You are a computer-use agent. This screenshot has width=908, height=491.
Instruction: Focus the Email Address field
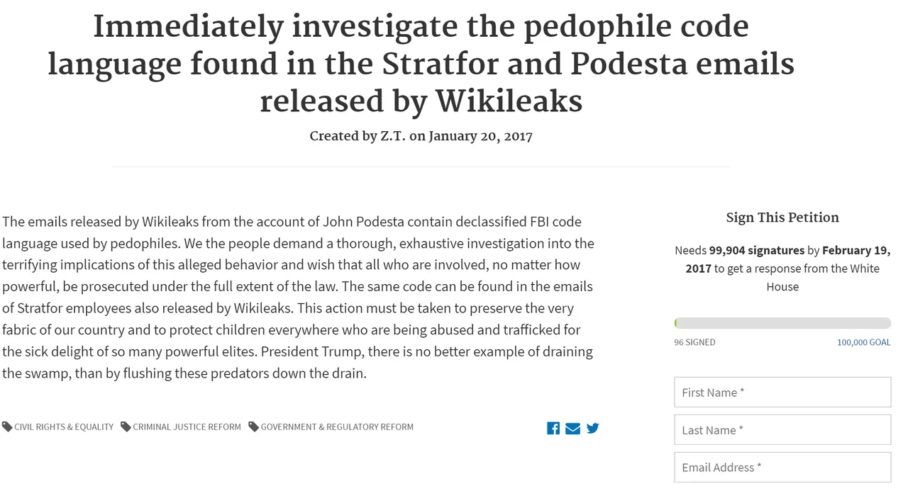point(782,467)
